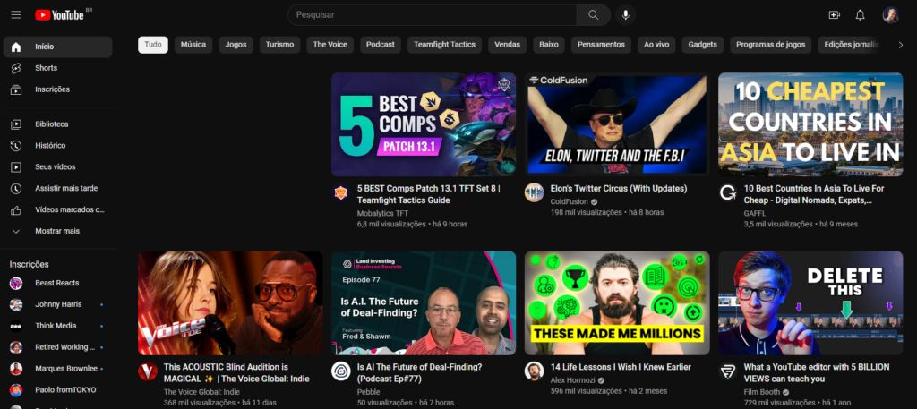Click Alex Hormozi channel avatar
The height and width of the screenshot is (409, 917).
click(534, 371)
